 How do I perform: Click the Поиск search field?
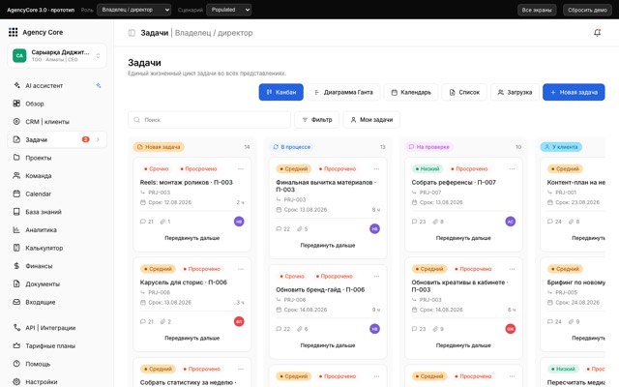[209, 120]
